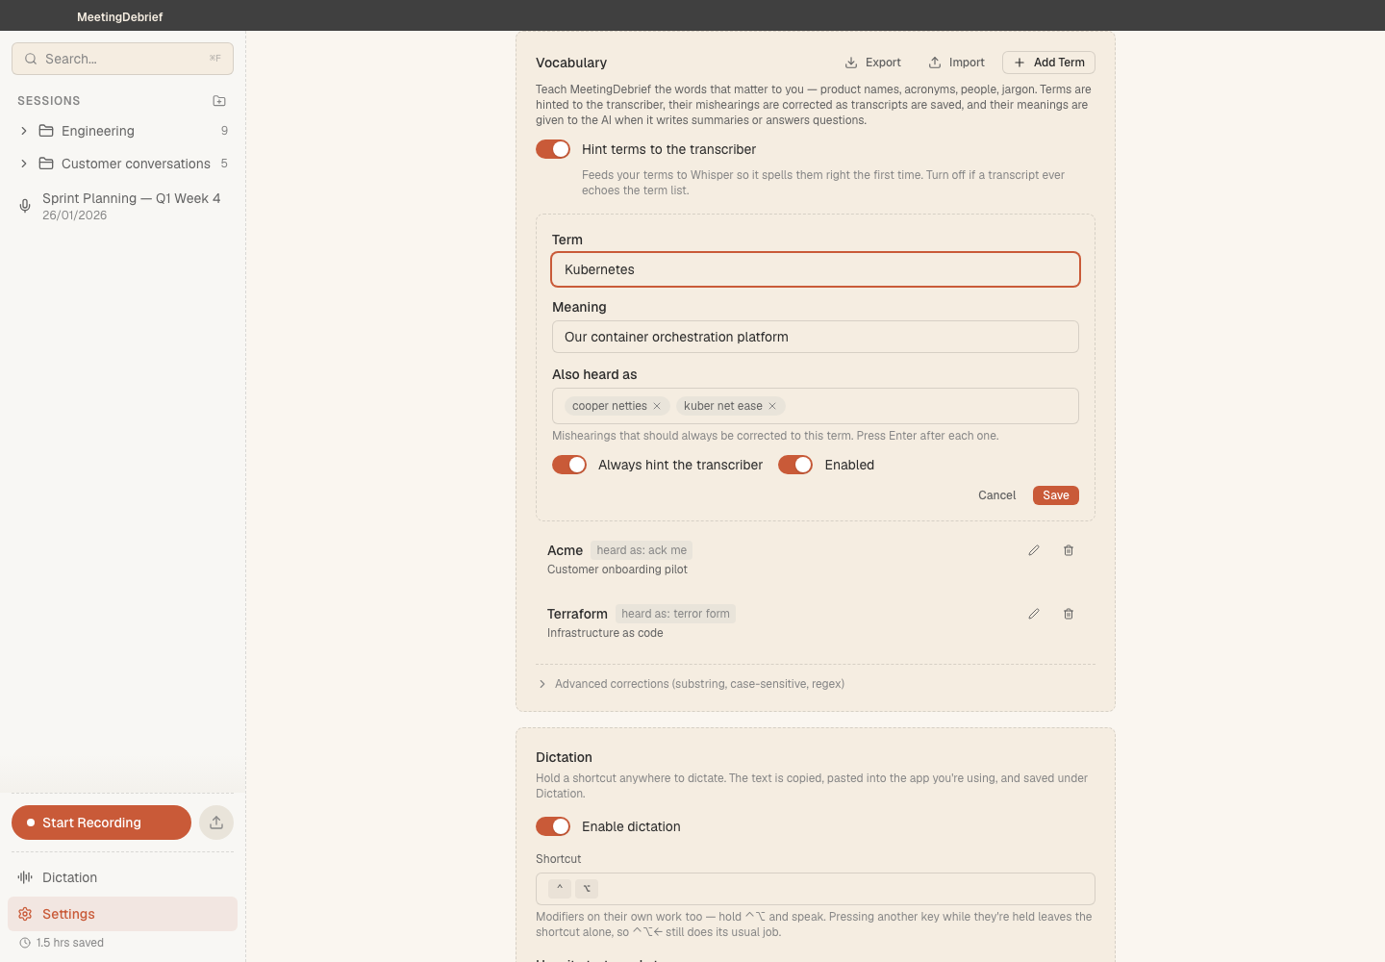Toggle 'Enable dictation' switch
This screenshot has width=1385, height=962.
[553, 826]
